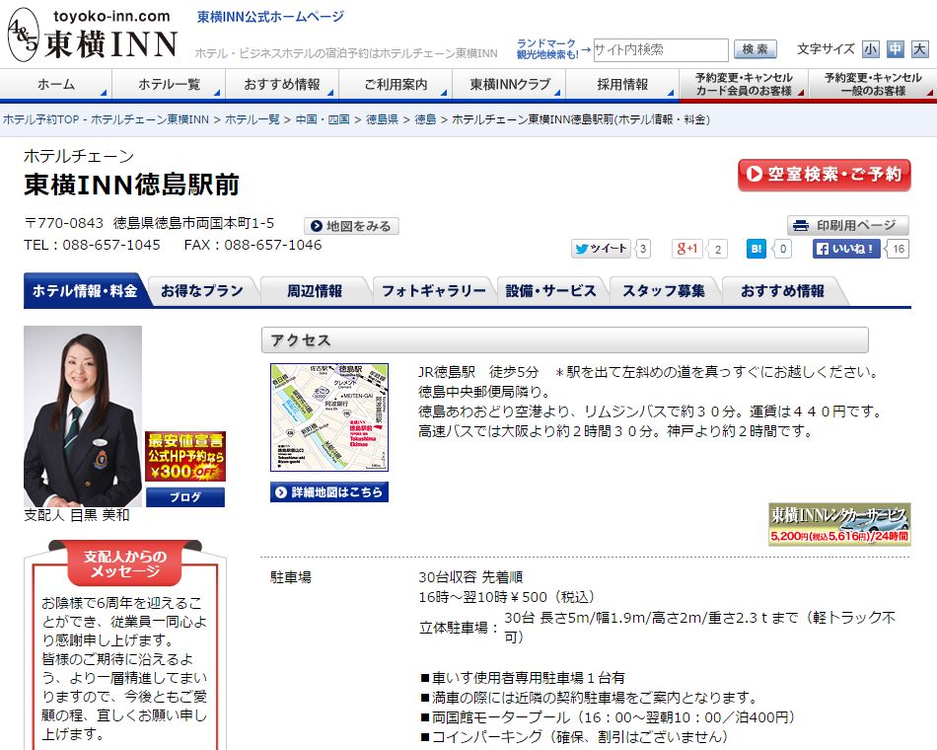The width and height of the screenshot is (937, 750).
Task: Open 予約変更・キャンセル カード会員のお客様
Action: click(744, 84)
